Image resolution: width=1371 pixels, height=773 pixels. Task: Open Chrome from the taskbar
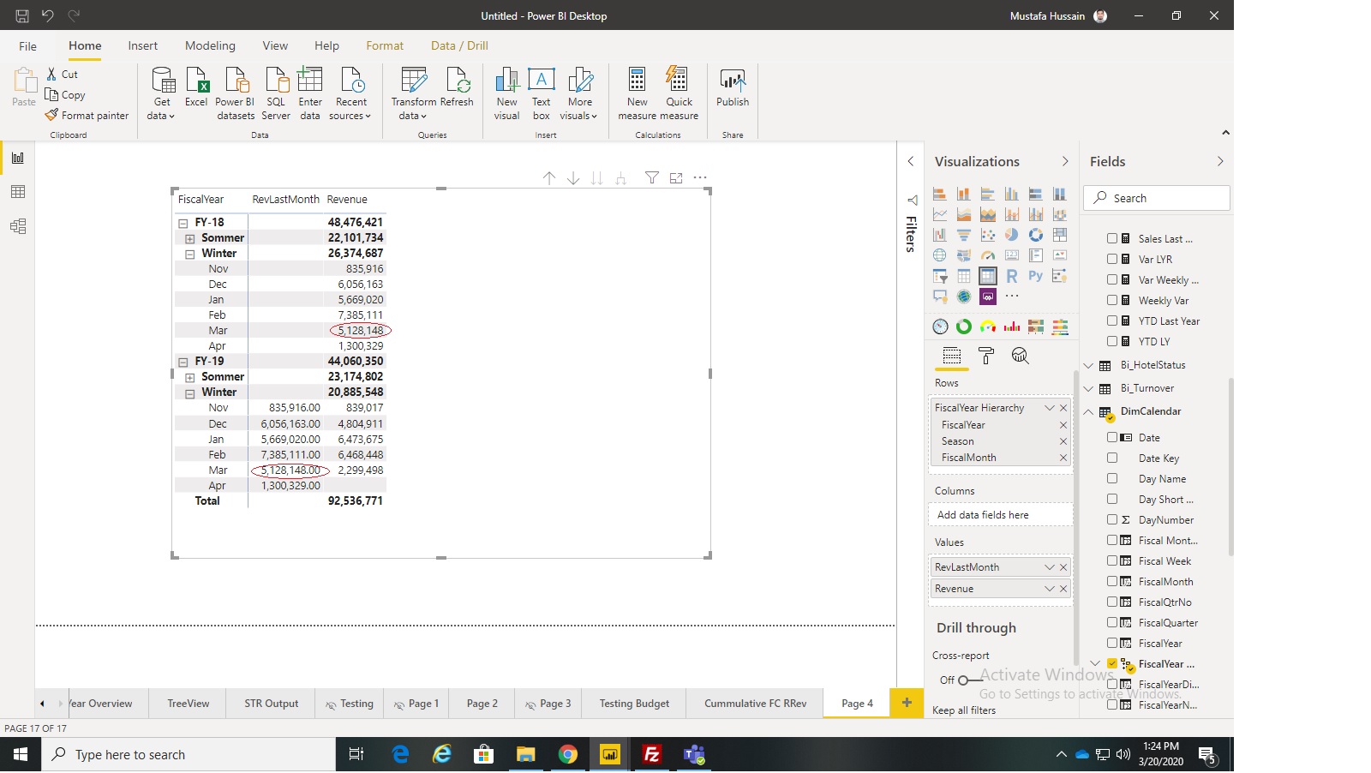(567, 754)
